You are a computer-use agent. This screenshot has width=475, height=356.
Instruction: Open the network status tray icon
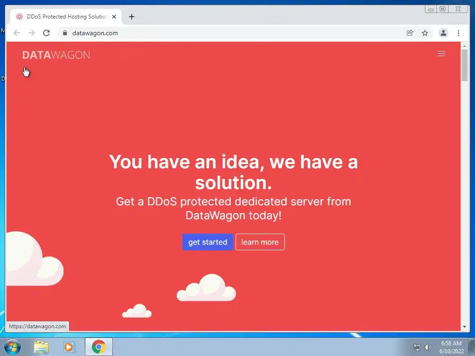coord(417,347)
